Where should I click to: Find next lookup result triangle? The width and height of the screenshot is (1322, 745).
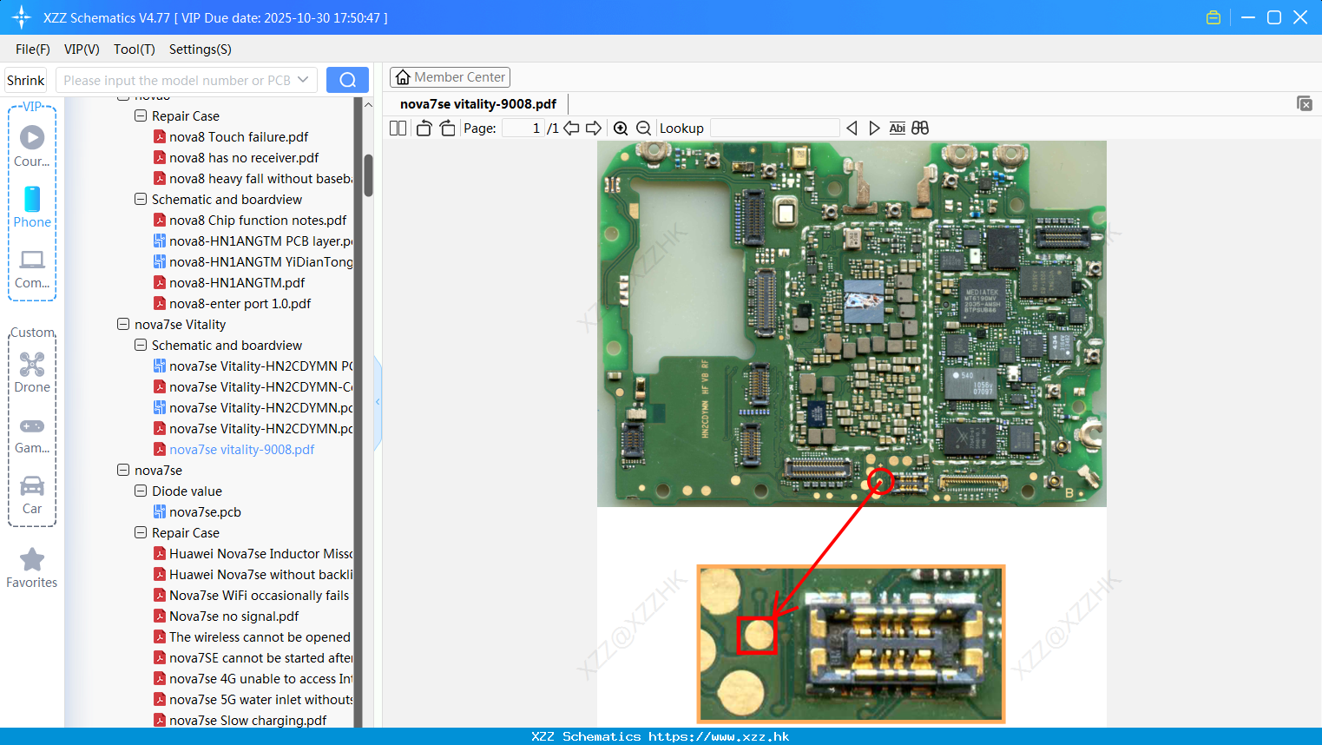coord(874,129)
